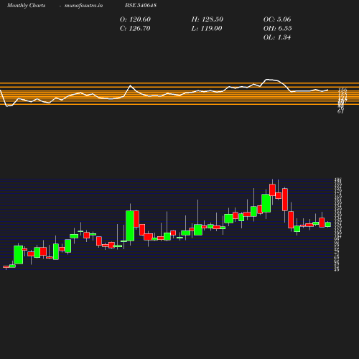Click the 'Monthly Charts' title text

[27, 5]
